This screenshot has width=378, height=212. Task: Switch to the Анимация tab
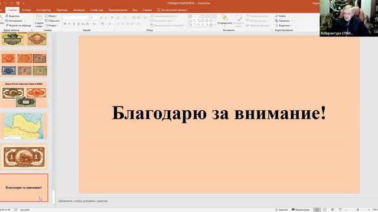(x=79, y=10)
